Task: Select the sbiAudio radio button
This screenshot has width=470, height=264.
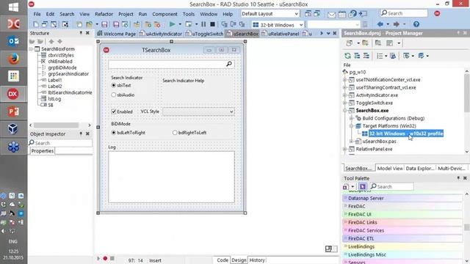Action: pos(114,95)
